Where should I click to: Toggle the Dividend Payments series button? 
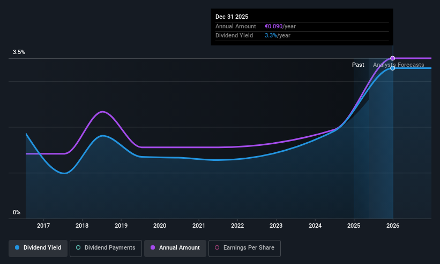[106, 248]
